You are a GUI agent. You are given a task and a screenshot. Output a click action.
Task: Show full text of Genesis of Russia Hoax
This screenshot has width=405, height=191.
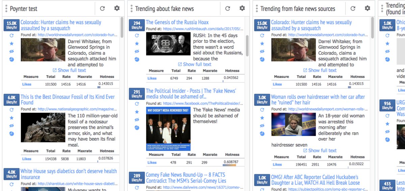coord(195,64)
